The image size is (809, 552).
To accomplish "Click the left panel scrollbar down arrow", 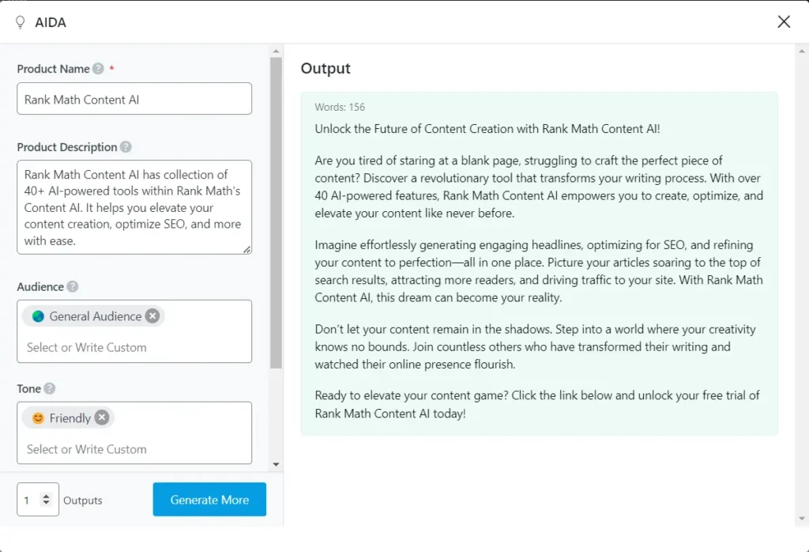I will pyautogui.click(x=276, y=464).
